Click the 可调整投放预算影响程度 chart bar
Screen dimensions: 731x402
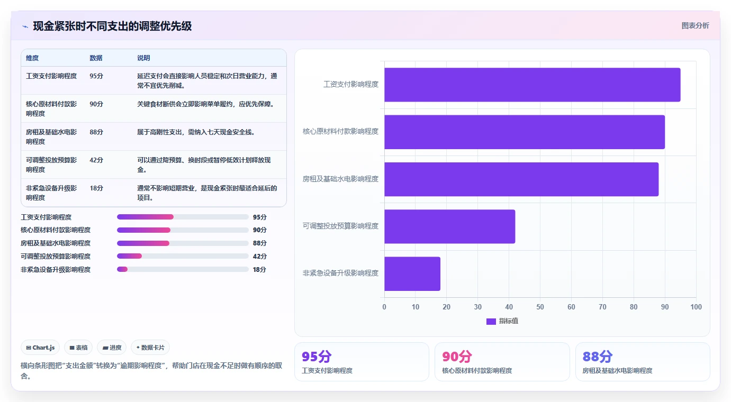pos(449,226)
